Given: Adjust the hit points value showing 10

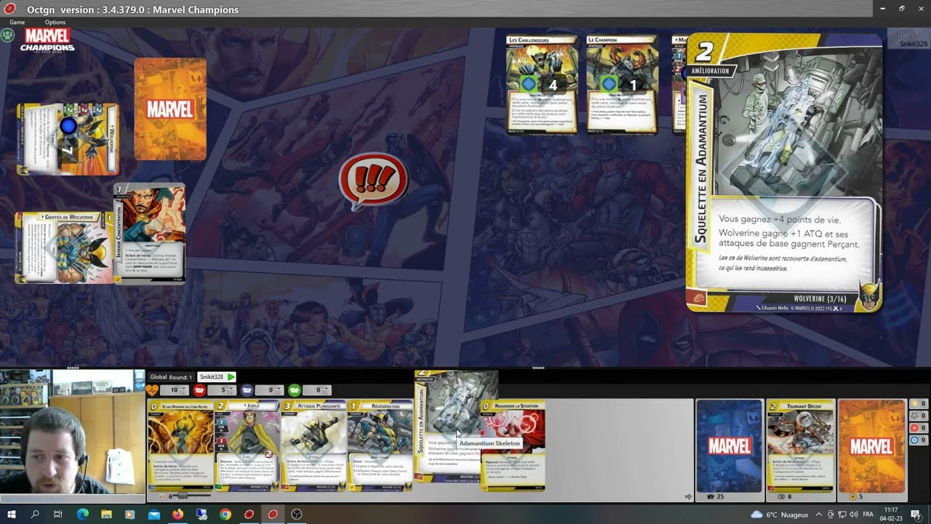Looking at the screenshot, I should coord(175,391).
